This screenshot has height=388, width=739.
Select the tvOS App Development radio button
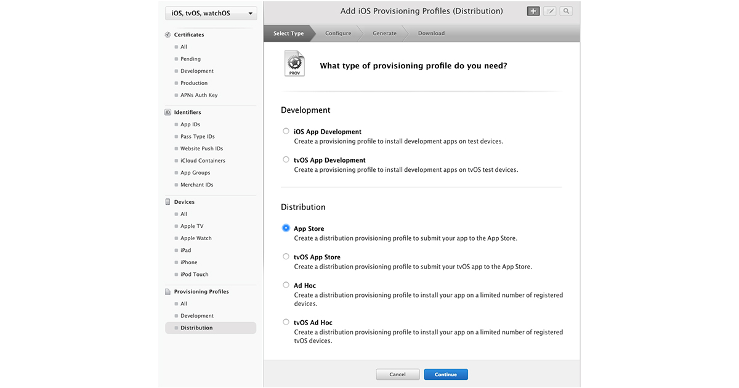pos(286,160)
